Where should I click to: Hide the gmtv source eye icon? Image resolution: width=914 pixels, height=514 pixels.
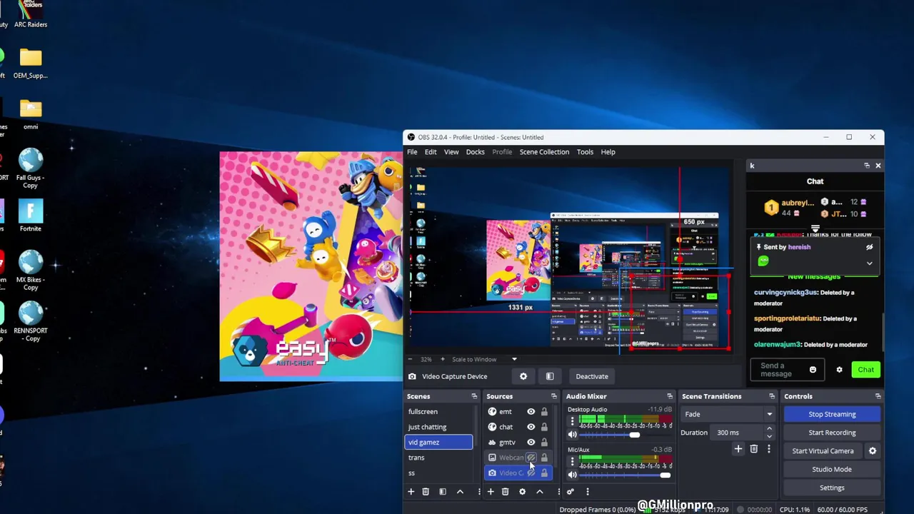[x=531, y=442]
